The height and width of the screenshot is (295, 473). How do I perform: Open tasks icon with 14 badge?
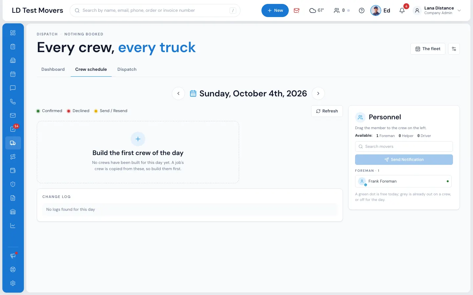(13, 129)
